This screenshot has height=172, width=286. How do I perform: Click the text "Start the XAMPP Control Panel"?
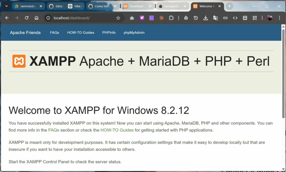(39, 162)
